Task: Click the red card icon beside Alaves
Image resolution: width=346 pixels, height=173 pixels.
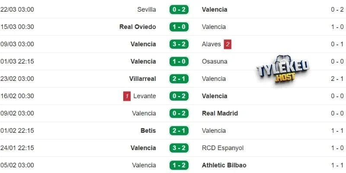Action: click(x=227, y=44)
